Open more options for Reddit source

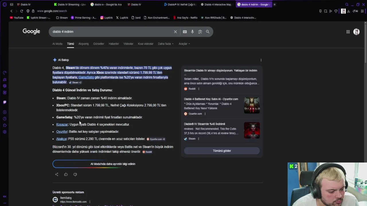click(x=199, y=89)
